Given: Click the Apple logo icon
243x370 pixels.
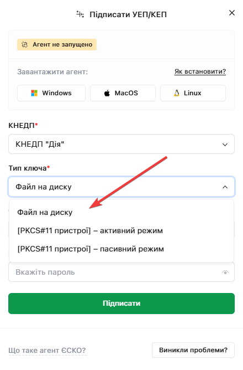Looking at the screenshot, I should point(107,93).
